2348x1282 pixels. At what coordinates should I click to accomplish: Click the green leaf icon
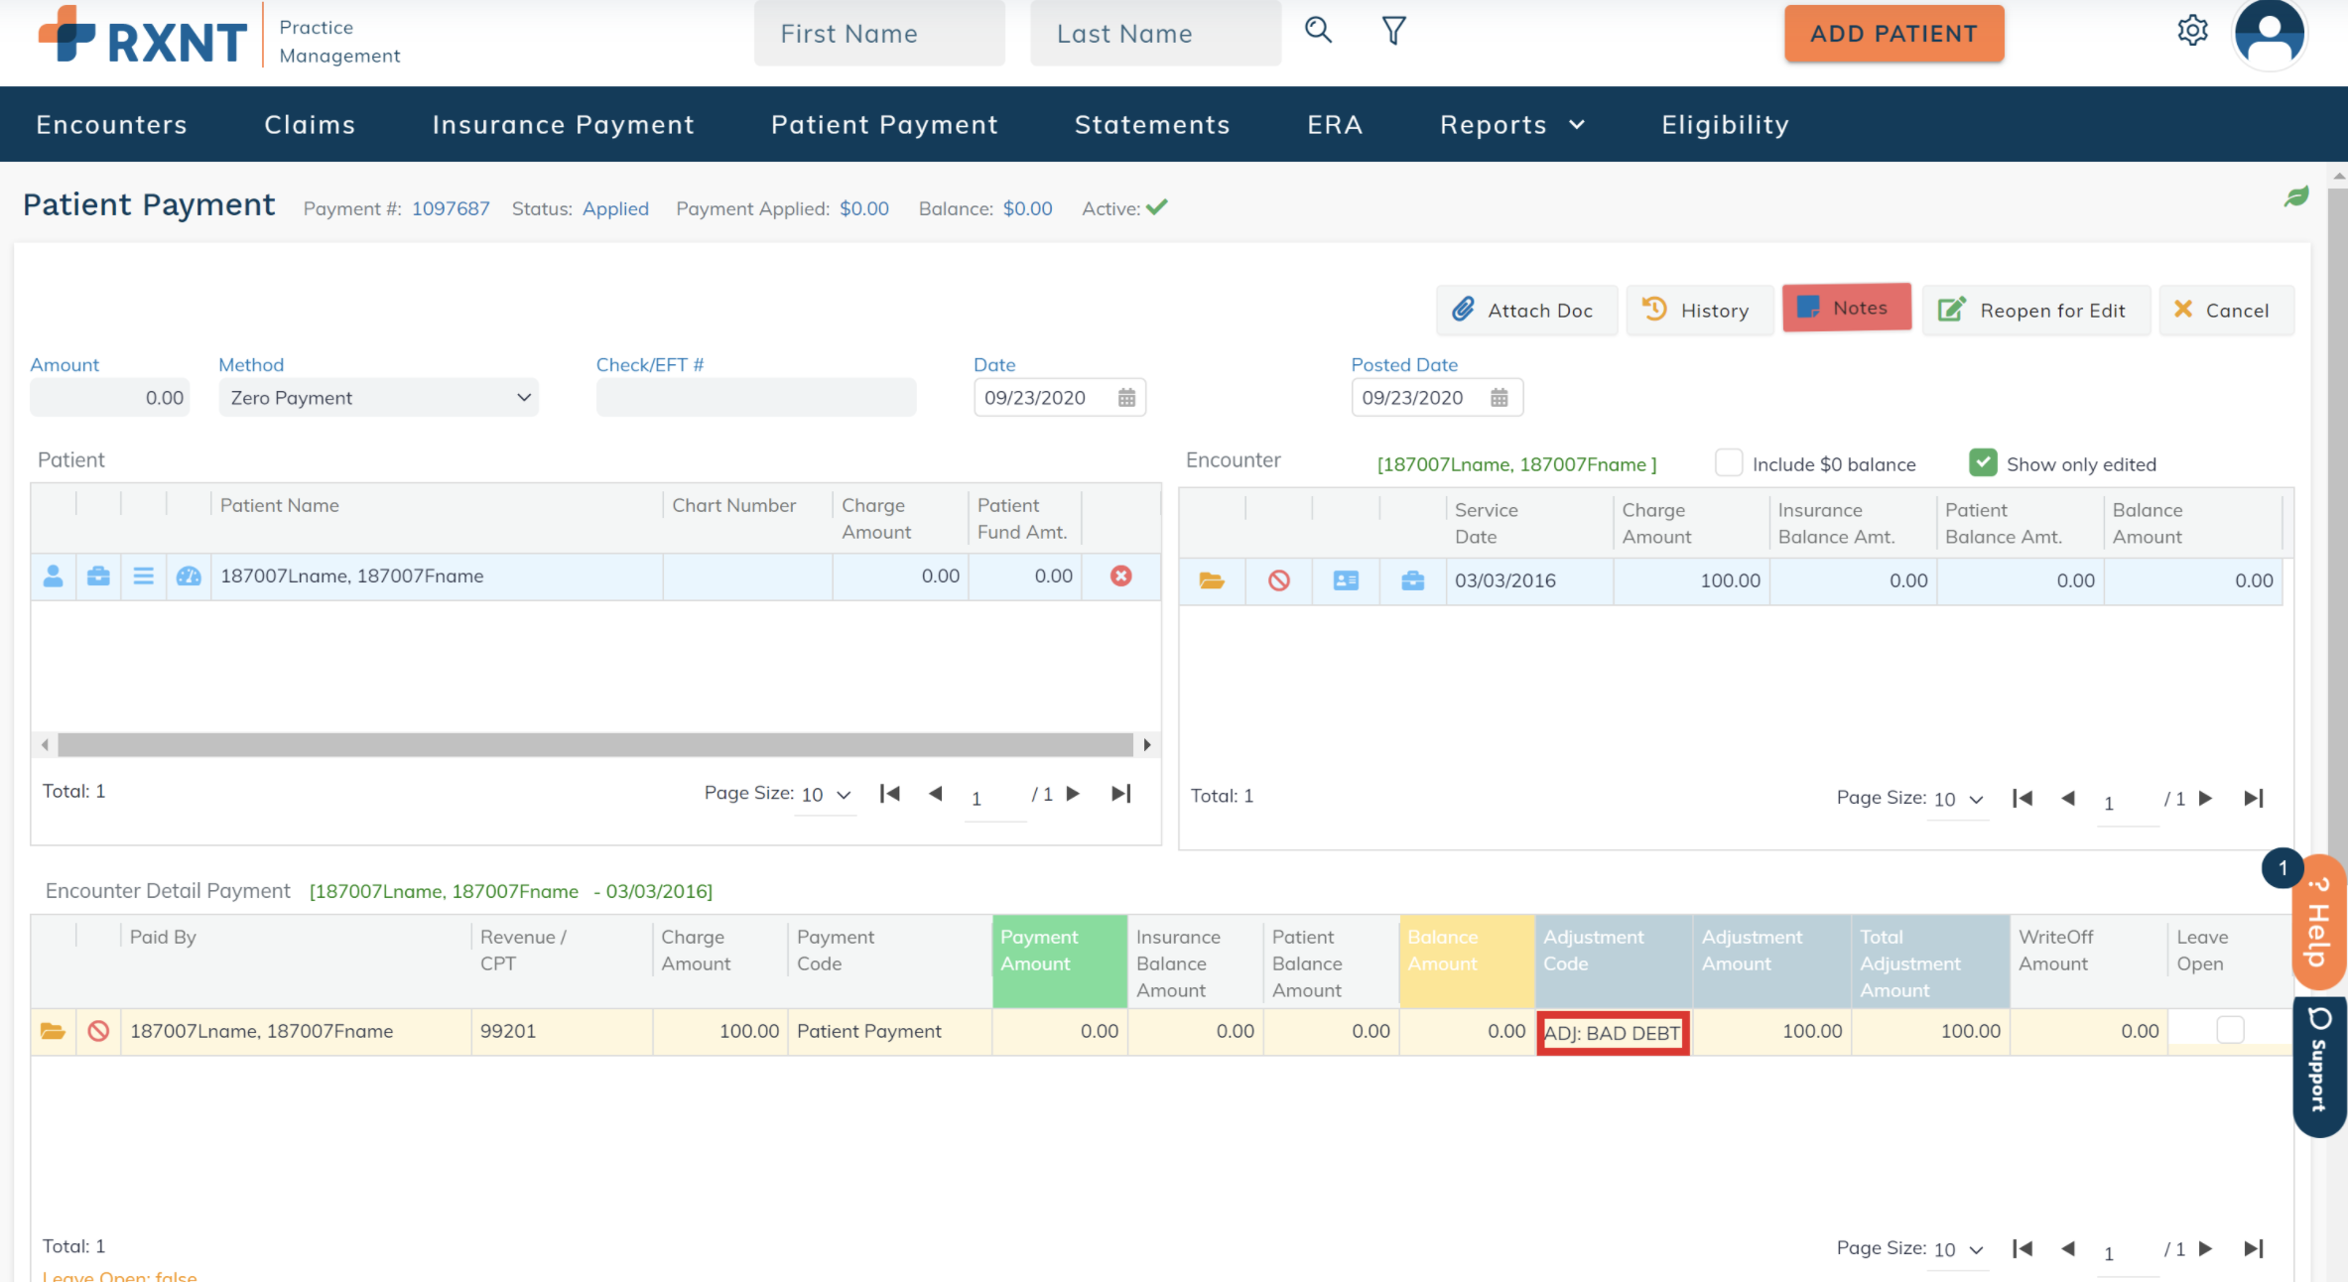point(2296,196)
